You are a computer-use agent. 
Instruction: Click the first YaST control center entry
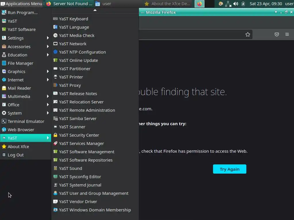coord(26,21)
